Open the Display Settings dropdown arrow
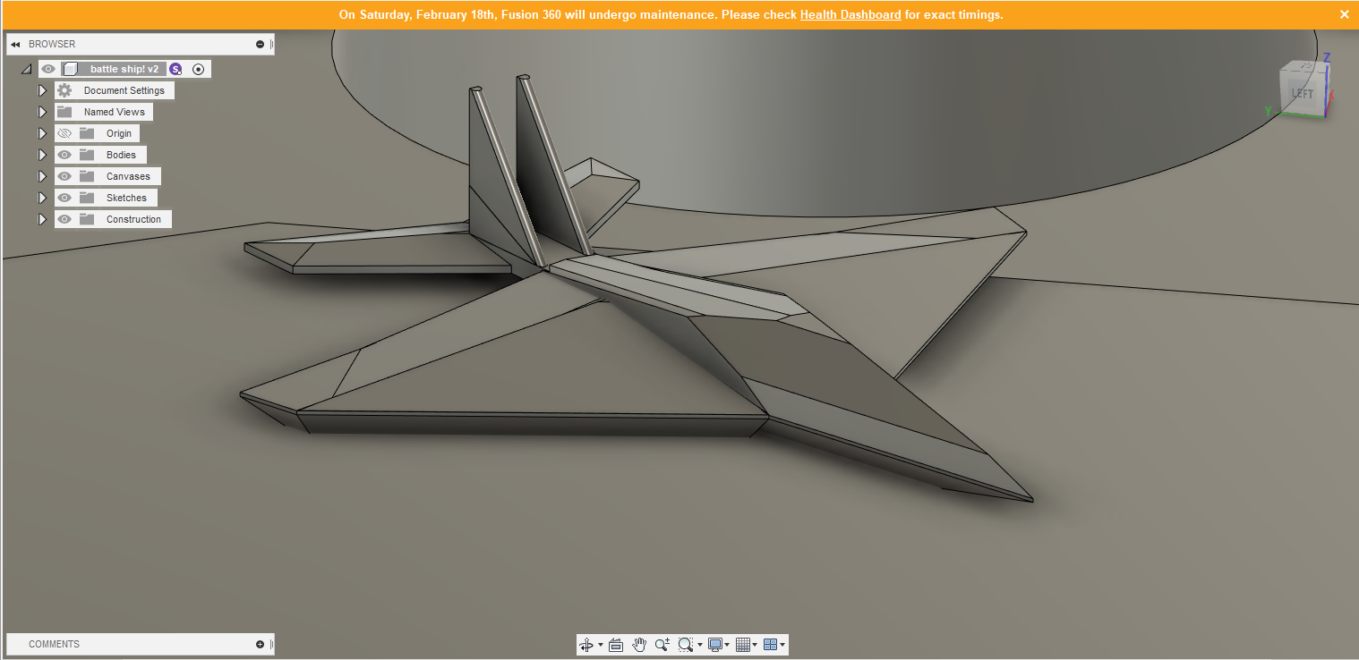The image size is (1359, 660). click(x=727, y=644)
